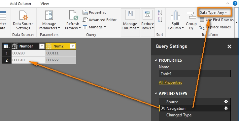Click the Refresh Preview icon
239x121 pixels.
coord(74,15)
